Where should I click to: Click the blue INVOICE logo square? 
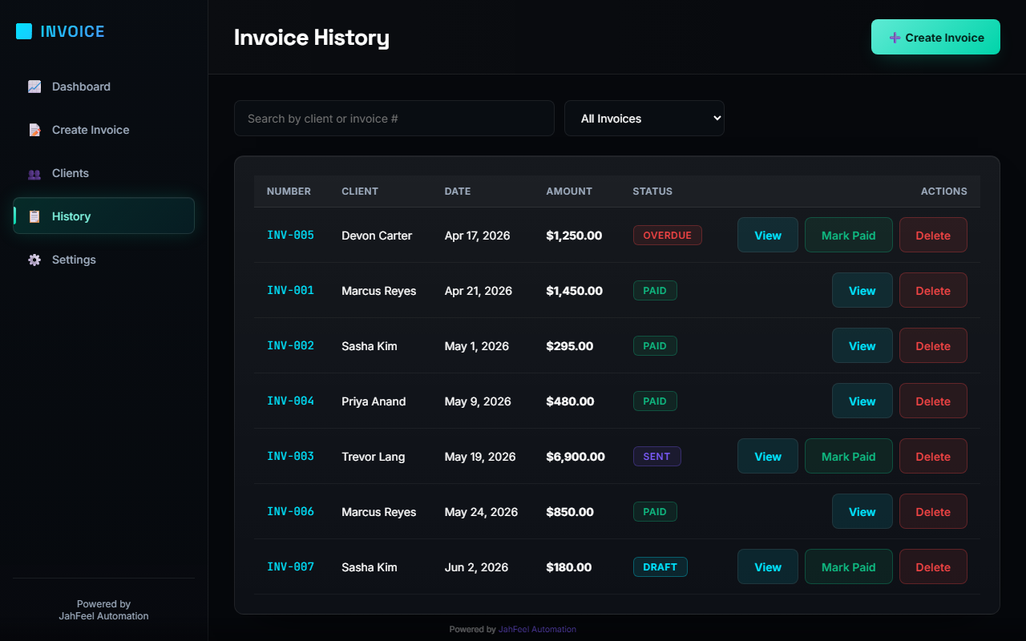click(x=24, y=31)
